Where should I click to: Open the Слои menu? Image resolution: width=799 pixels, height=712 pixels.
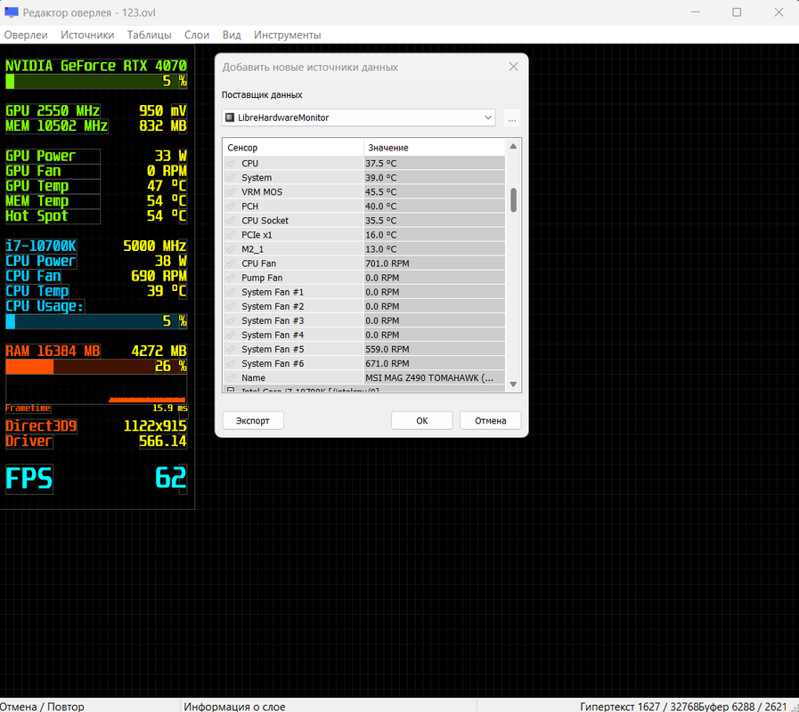point(197,35)
